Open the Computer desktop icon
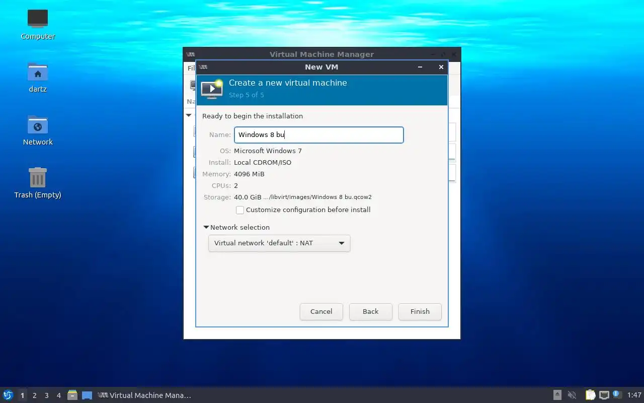Viewport: 644px width, 403px height. [38, 25]
